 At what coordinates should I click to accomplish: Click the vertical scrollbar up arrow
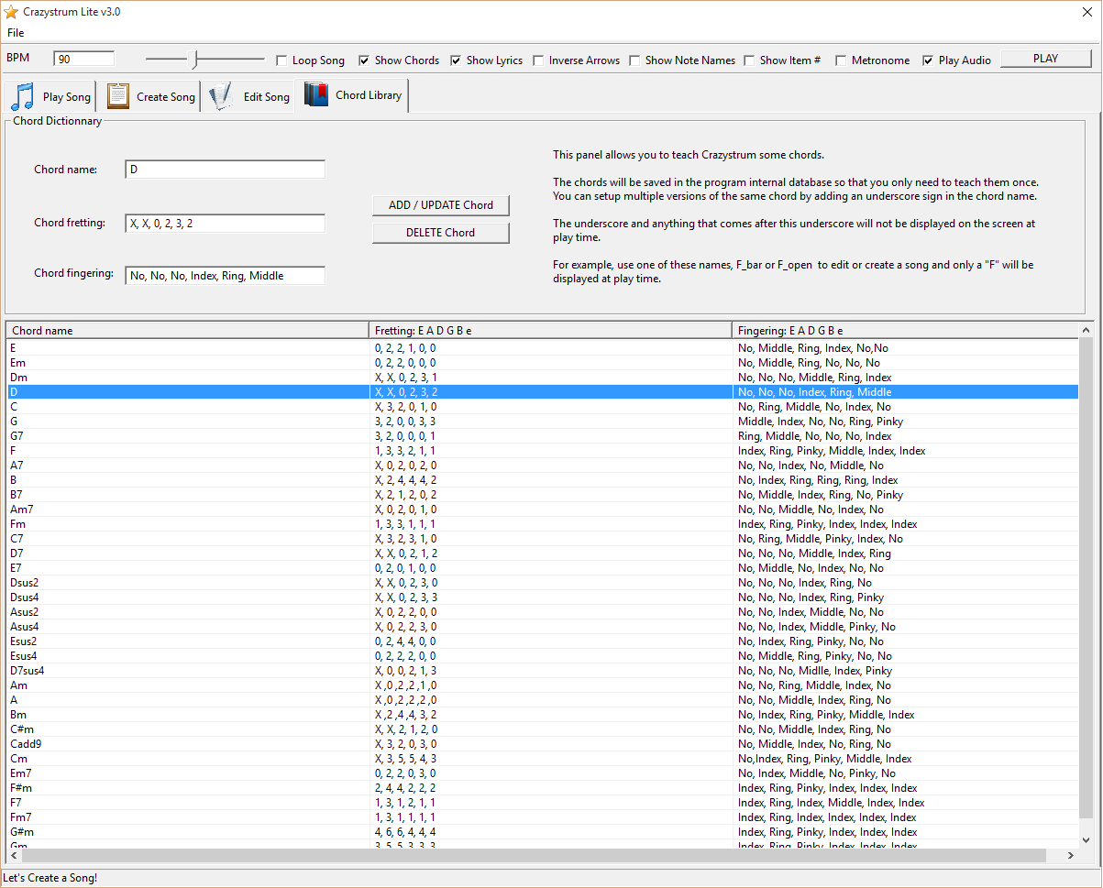click(1086, 329)
